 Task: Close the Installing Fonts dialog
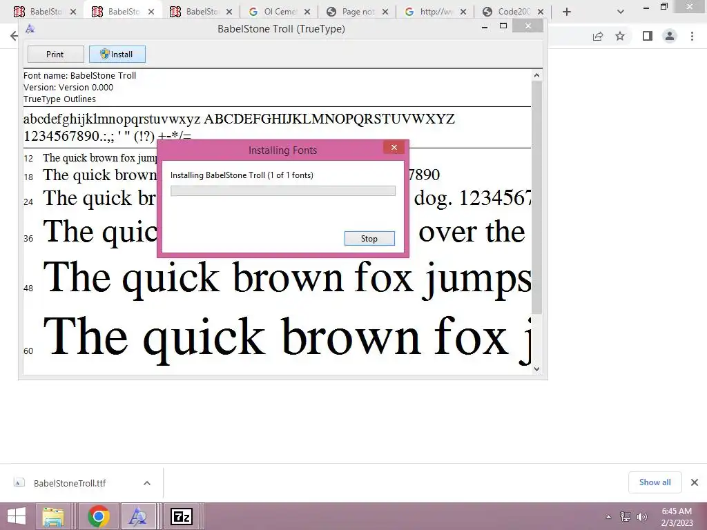[394, 148]
